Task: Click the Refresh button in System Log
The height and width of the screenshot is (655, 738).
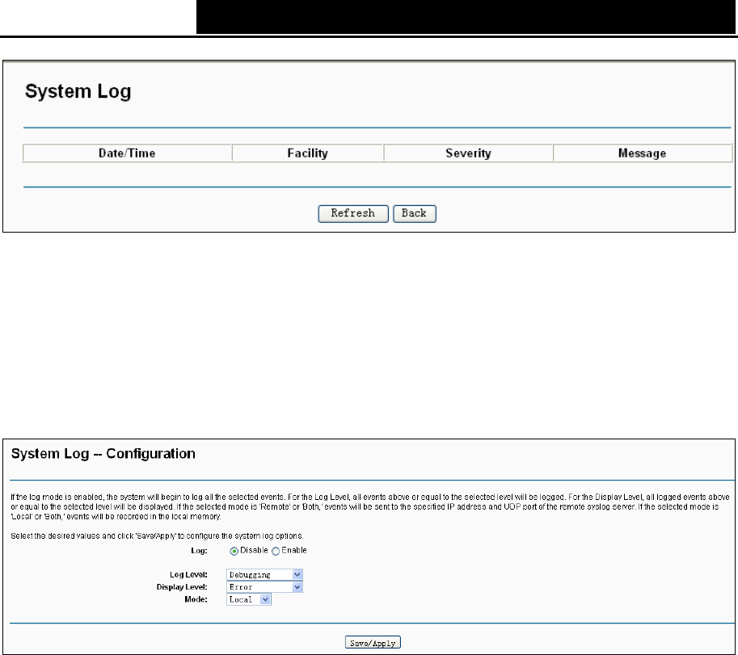Action: pos(353,213)
